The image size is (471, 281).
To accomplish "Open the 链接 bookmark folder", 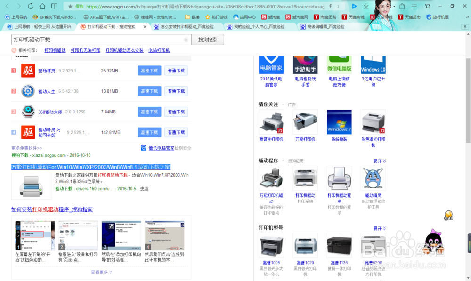I will pos(192,17).
